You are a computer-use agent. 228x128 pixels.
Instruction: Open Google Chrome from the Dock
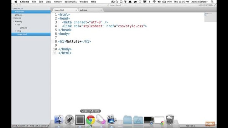pos(90,120)
